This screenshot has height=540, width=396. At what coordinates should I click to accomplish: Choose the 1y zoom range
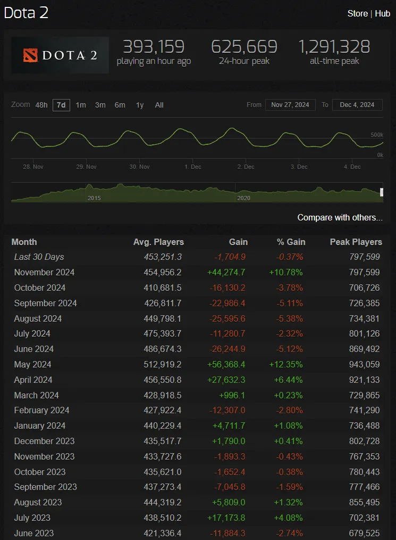click(x=140, y=105)
